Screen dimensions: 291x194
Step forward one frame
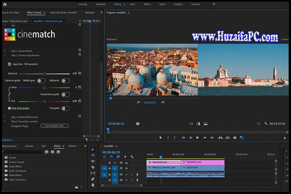click(205, 137)
